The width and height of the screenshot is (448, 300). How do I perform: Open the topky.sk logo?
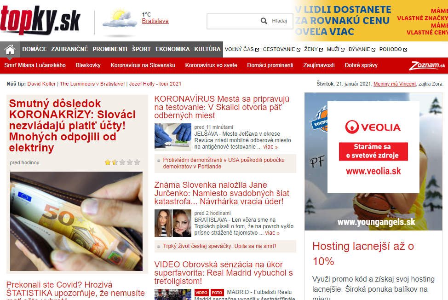40,20
